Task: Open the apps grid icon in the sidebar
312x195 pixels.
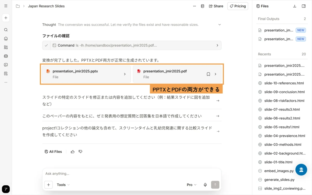Action: coord(6,47)
